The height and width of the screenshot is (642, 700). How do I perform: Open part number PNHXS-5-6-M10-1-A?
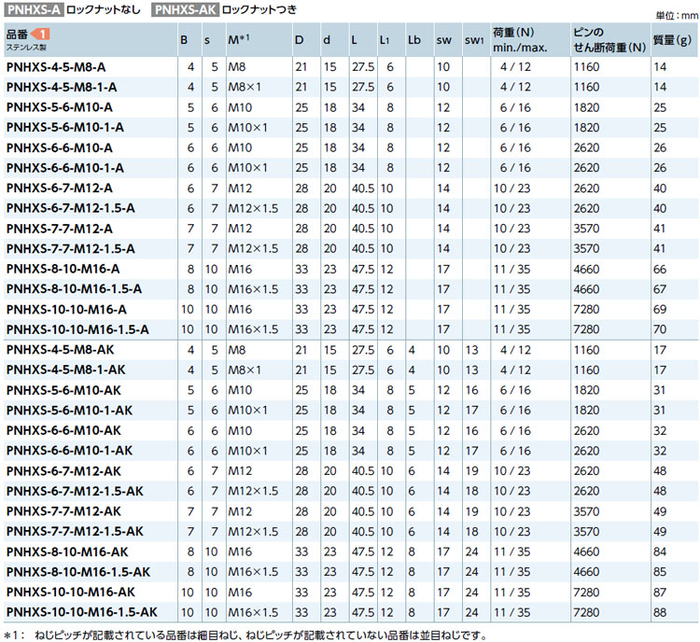point(64,127)
